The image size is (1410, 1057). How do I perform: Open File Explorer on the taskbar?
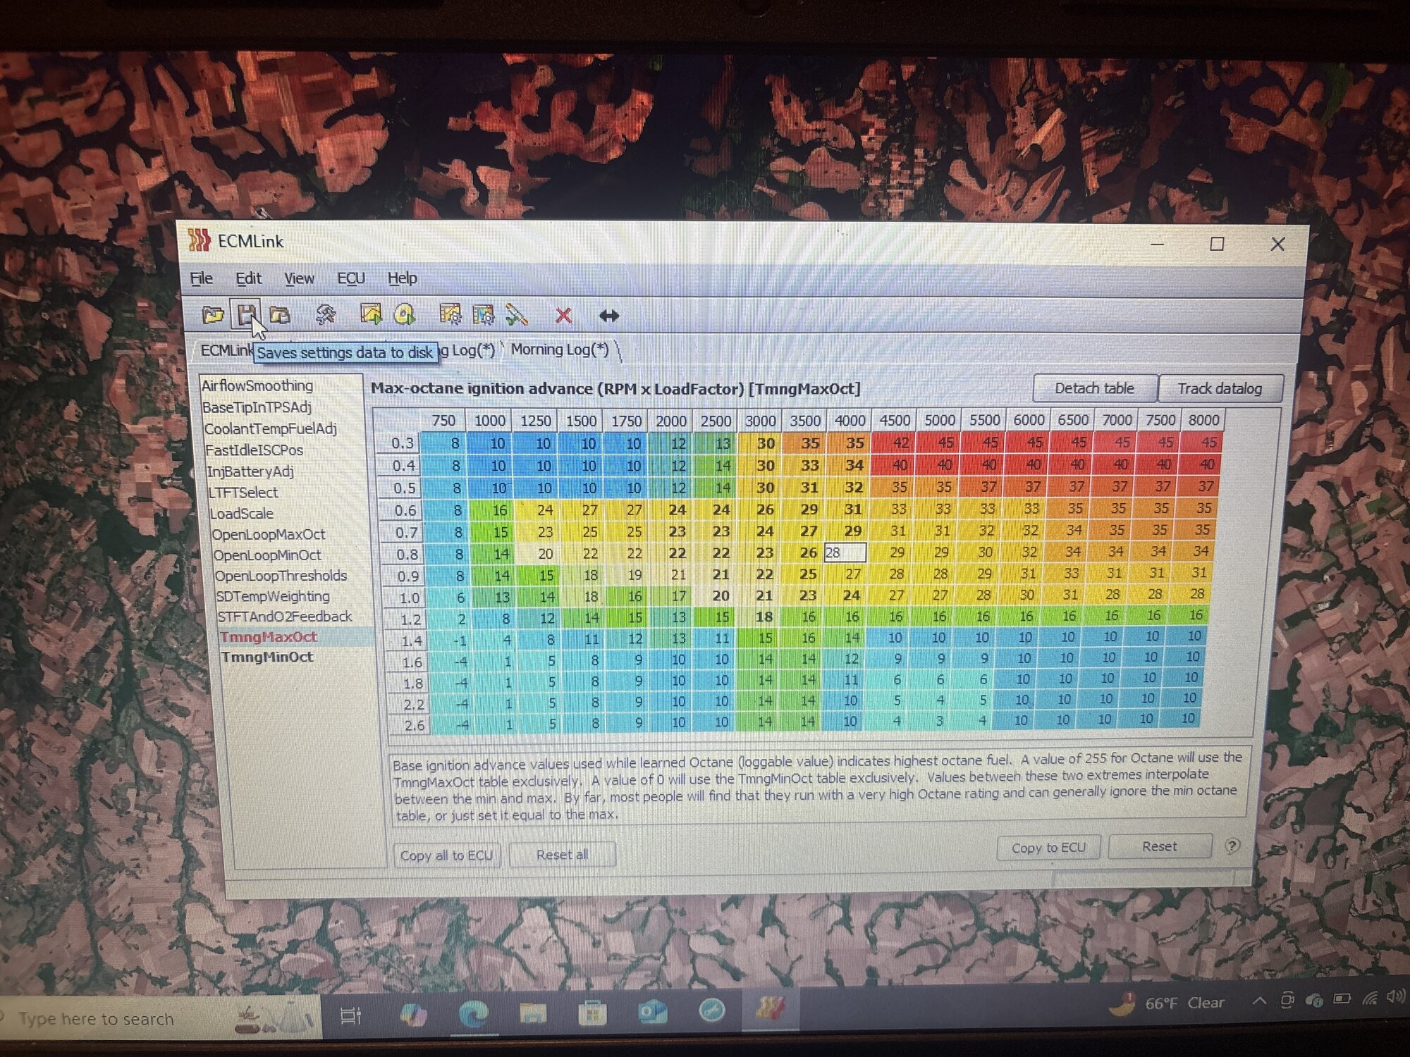533,1014
